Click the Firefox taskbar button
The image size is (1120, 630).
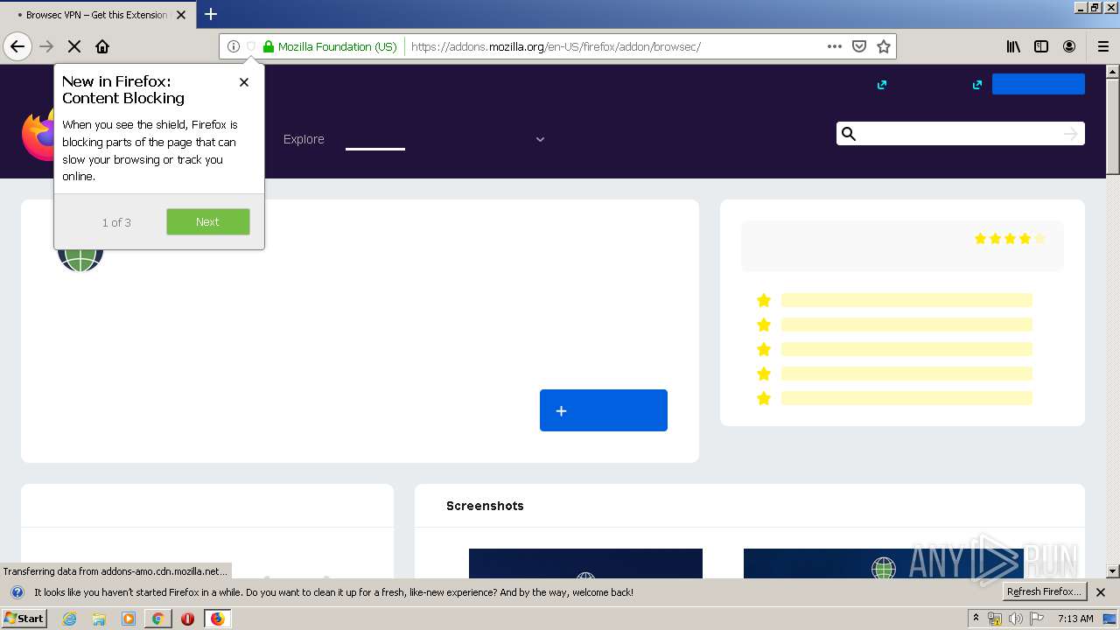pyautogui.click(x=217, y=619)
